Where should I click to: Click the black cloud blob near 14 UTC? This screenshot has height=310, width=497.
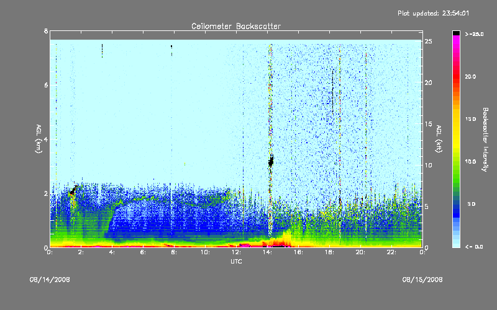click(271, 162)
